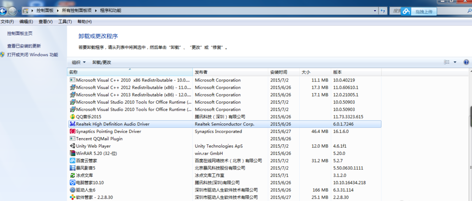
Task: Click the 电脑管家10.10 shield icon
Action: pyautogui.click(x=73, y=182)
